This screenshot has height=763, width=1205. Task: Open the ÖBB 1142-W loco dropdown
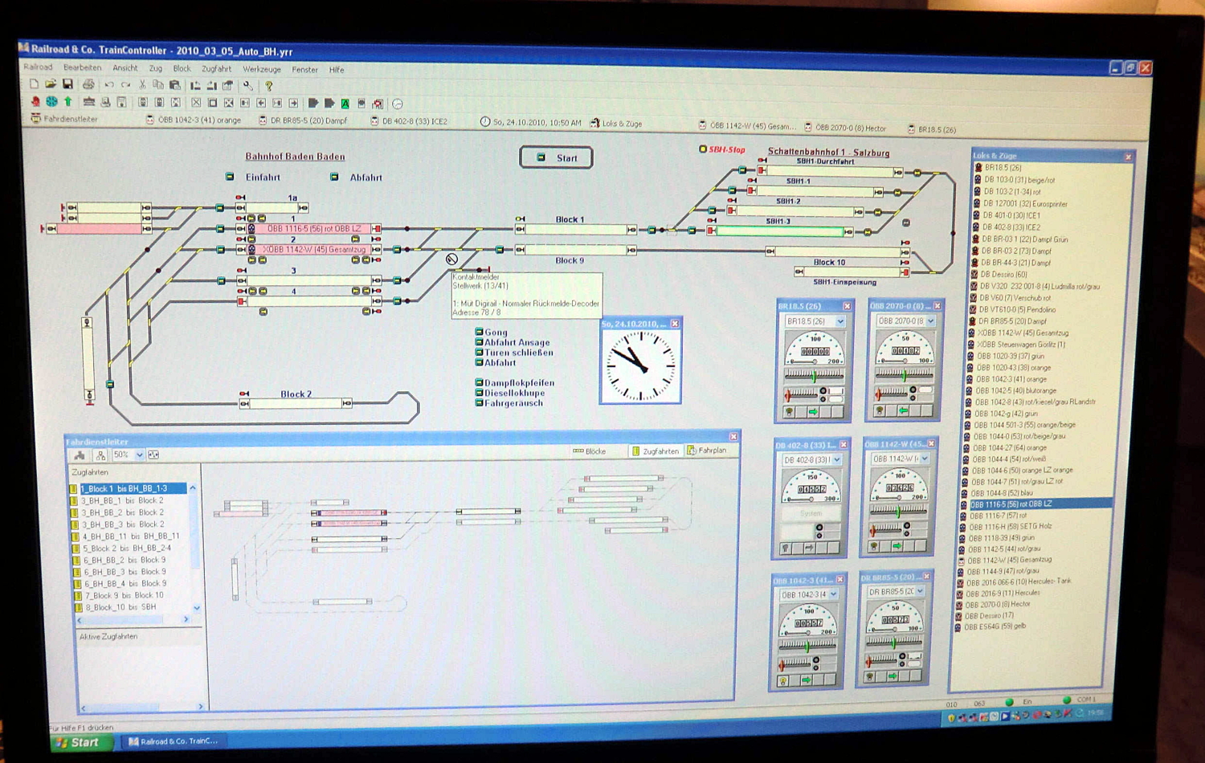[925, 458]
